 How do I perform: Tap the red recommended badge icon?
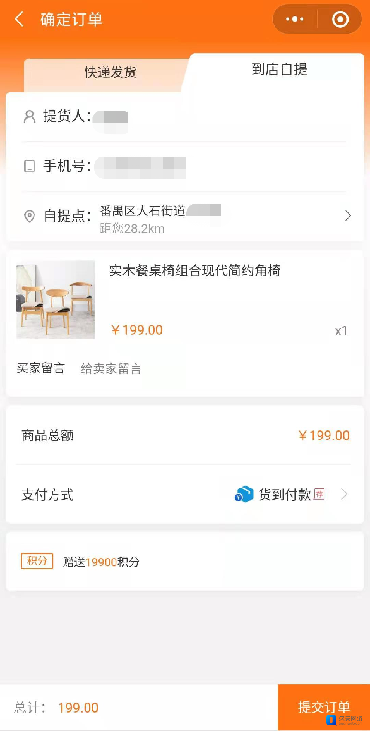[x=319, y=494]
